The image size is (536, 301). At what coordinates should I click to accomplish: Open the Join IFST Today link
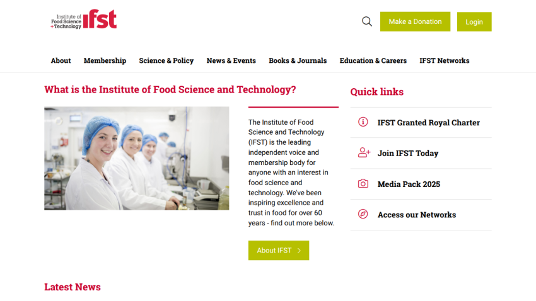[408, 153]
